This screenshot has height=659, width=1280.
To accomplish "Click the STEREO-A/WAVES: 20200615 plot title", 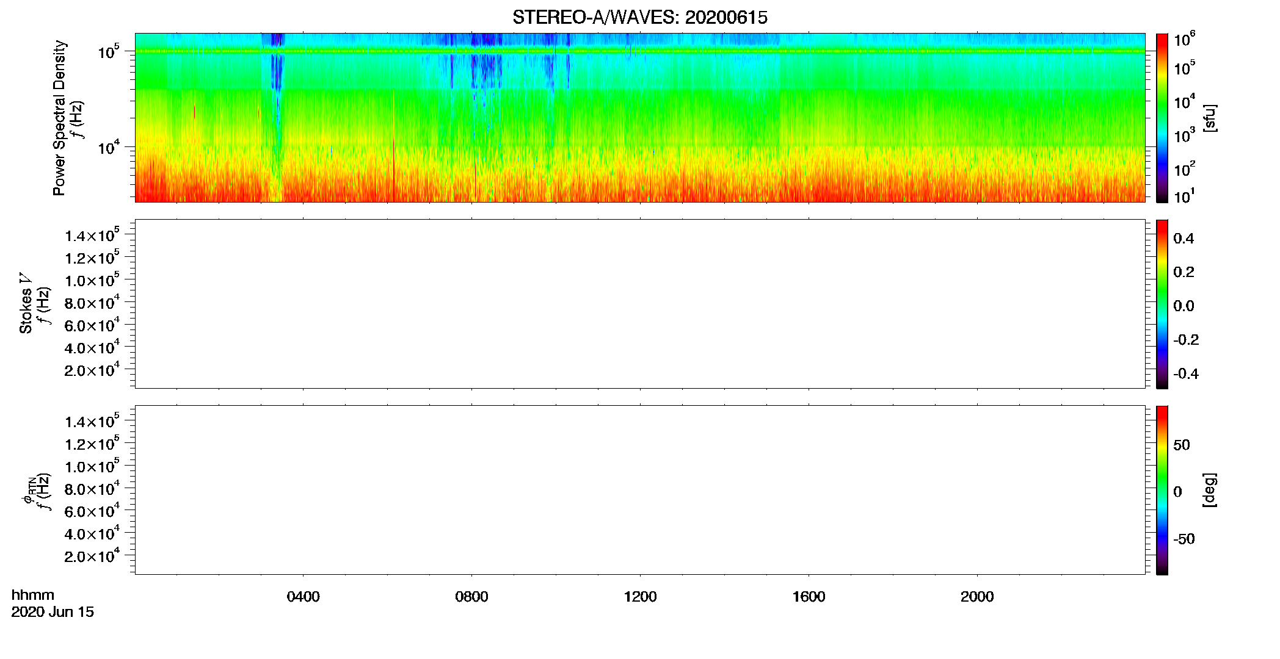I will [x=640, y=18].
